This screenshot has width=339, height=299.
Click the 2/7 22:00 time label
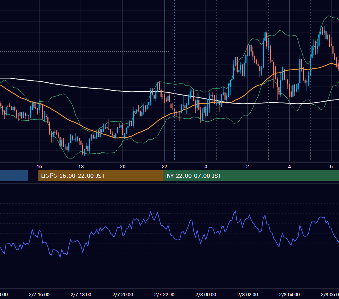[165, 295]
